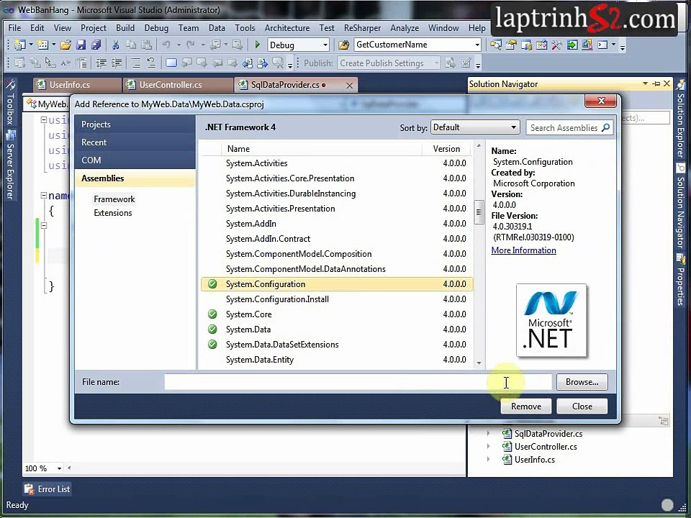Click scroll up arrow of assemblies list
Image resolution: width=691 pixels, height=518 pixels.
[x=479, y=146]
